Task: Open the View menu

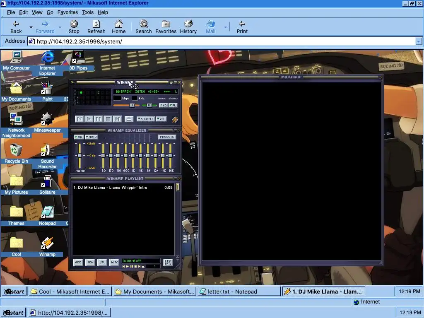Action: [x=37, y=12]
